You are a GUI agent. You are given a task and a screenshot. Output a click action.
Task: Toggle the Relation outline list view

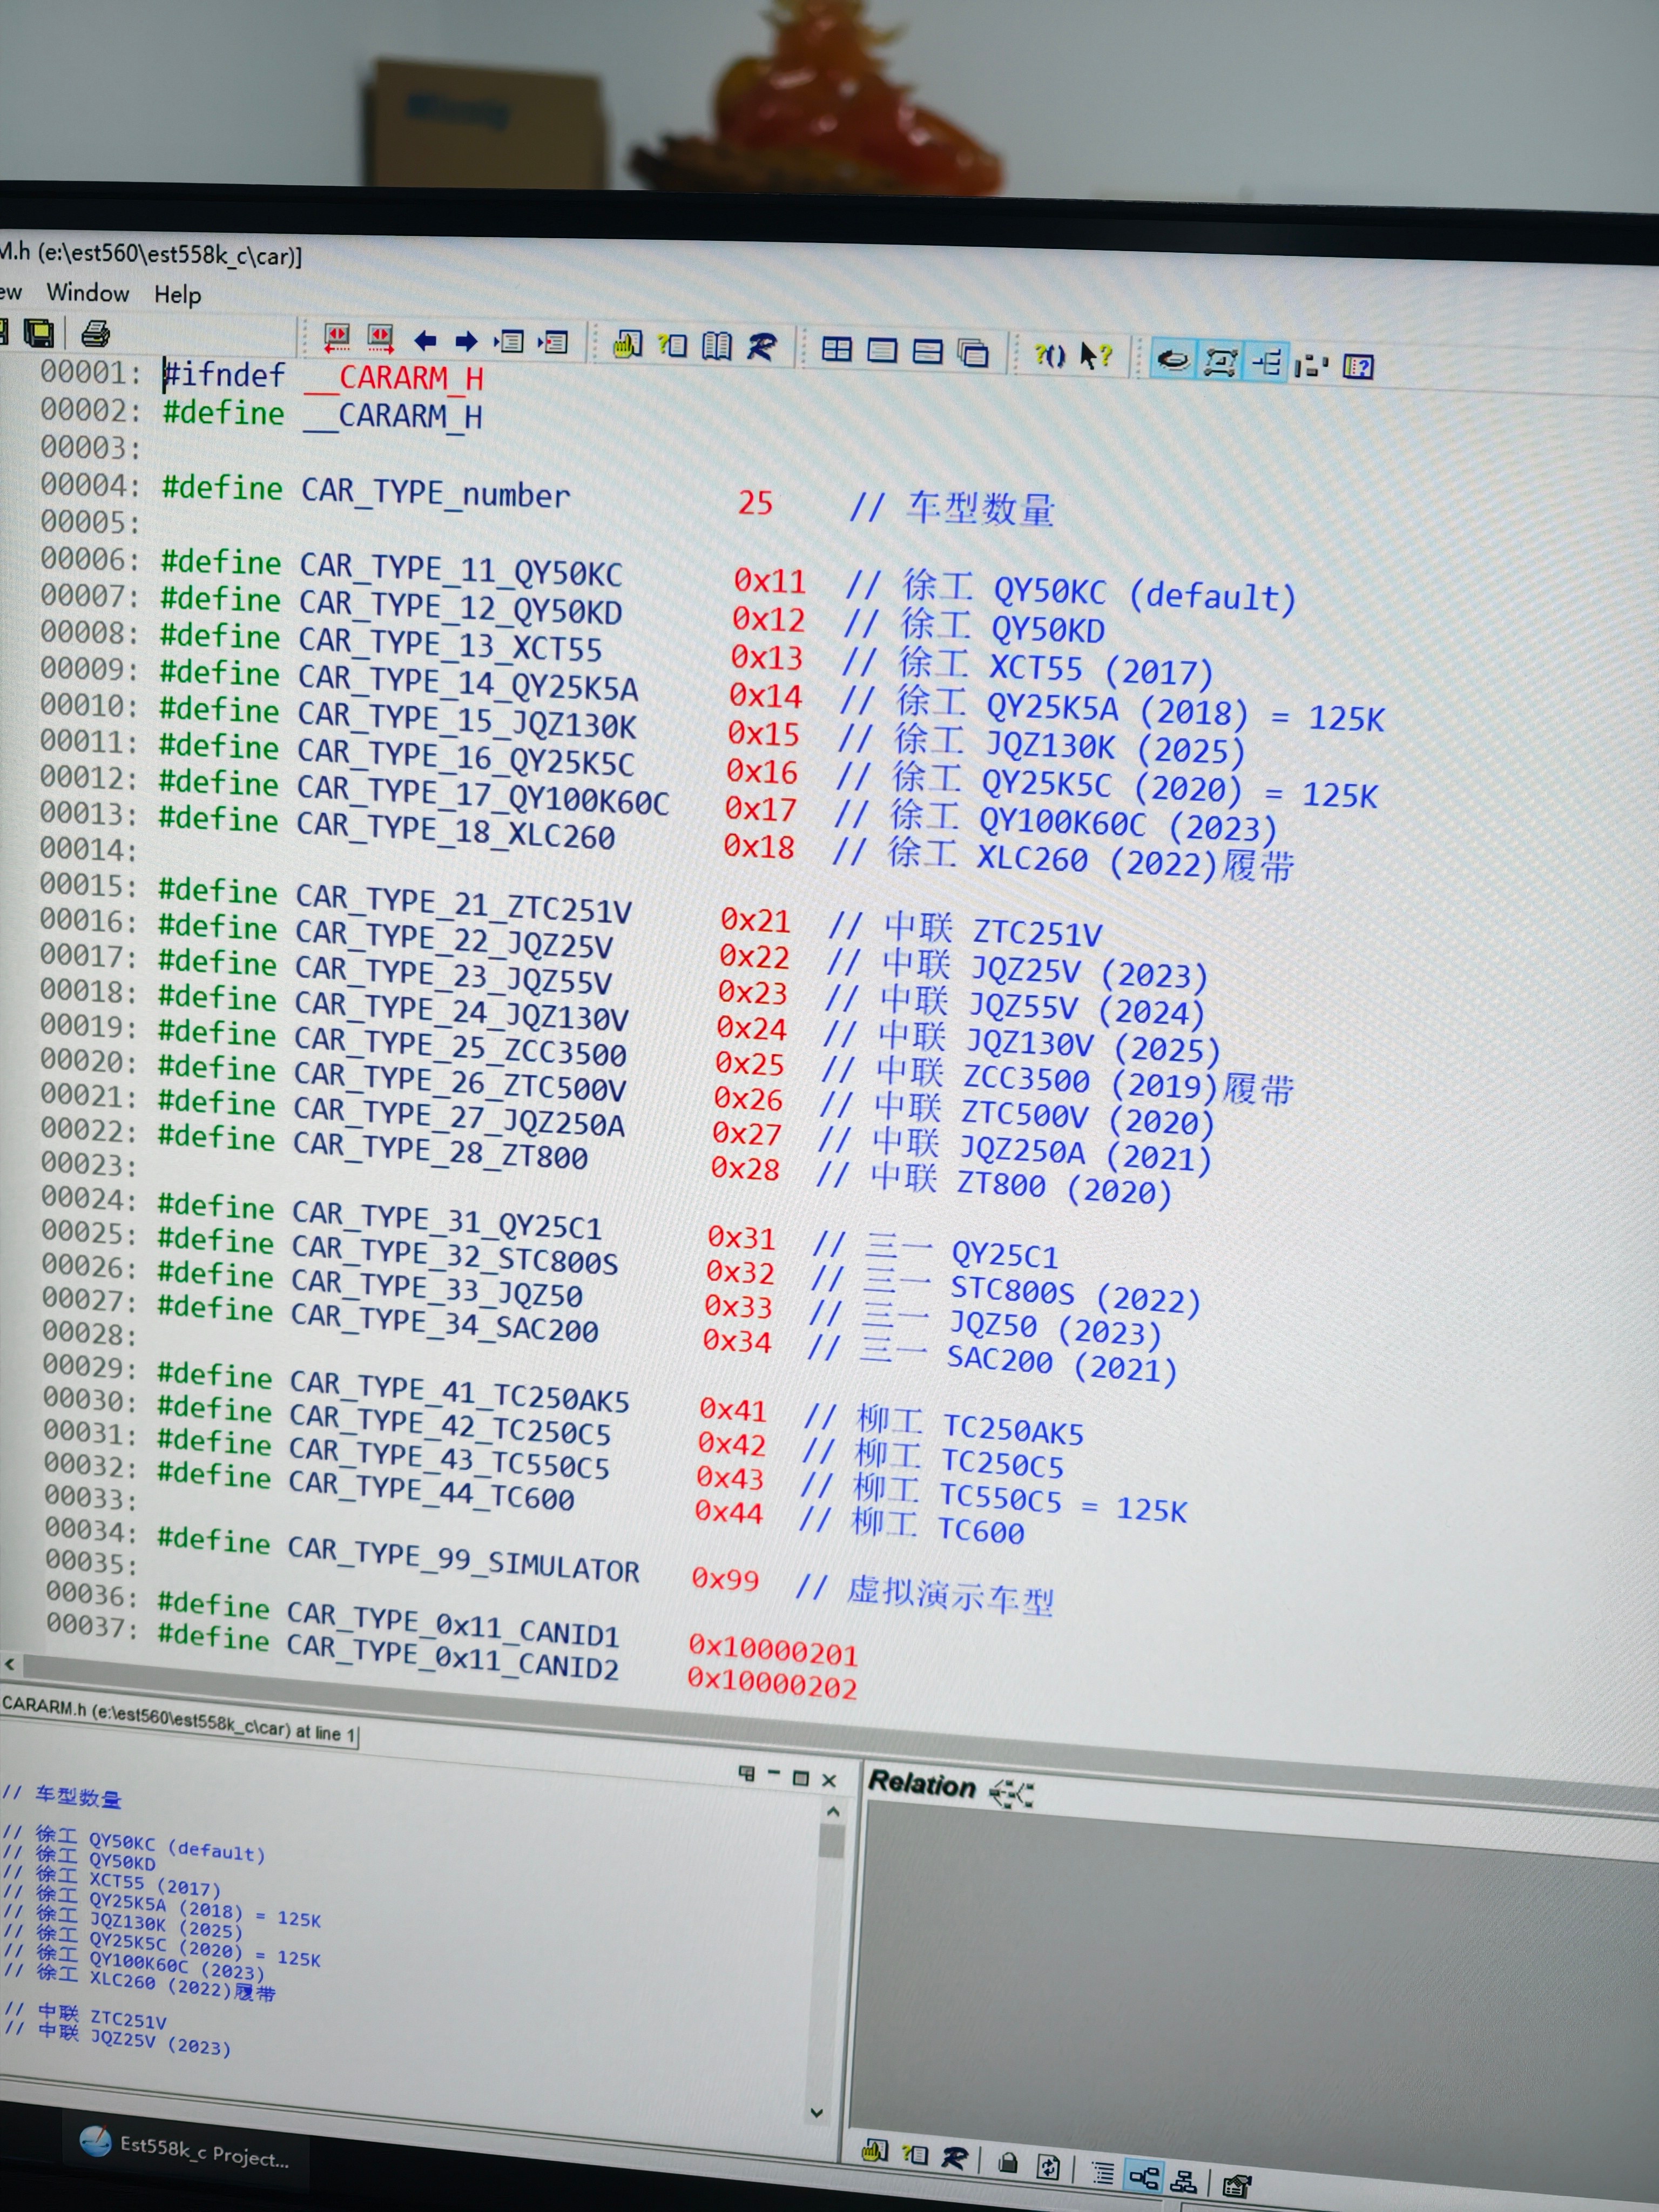[1103, 2174]
